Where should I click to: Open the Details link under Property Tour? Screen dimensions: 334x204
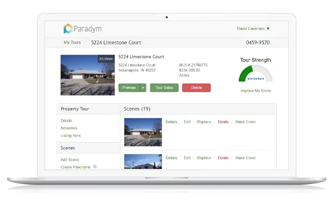(x=66, y=121)
